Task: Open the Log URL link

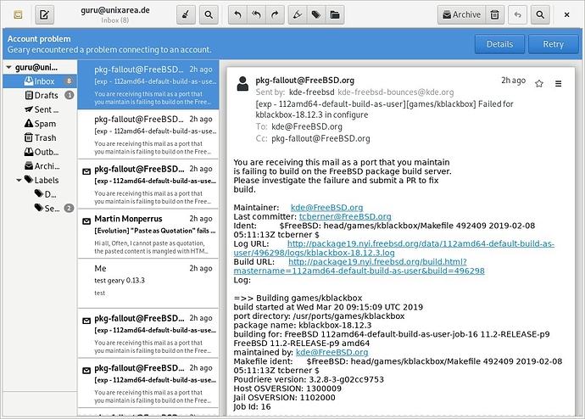Action: (x=393, y=249)
